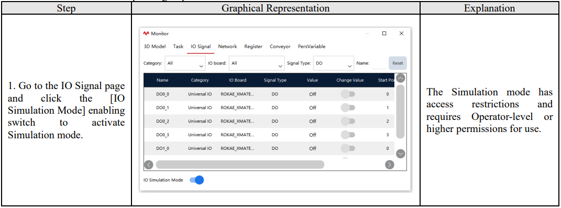The width and height of the screenshot is (561, 208).
Task: Click Off value in DO1_0 row
Action: (x=313, y=148)
